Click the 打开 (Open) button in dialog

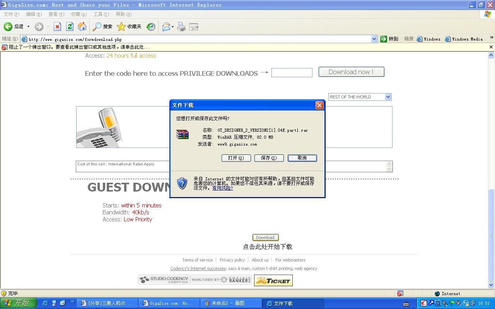coord(236,158)
